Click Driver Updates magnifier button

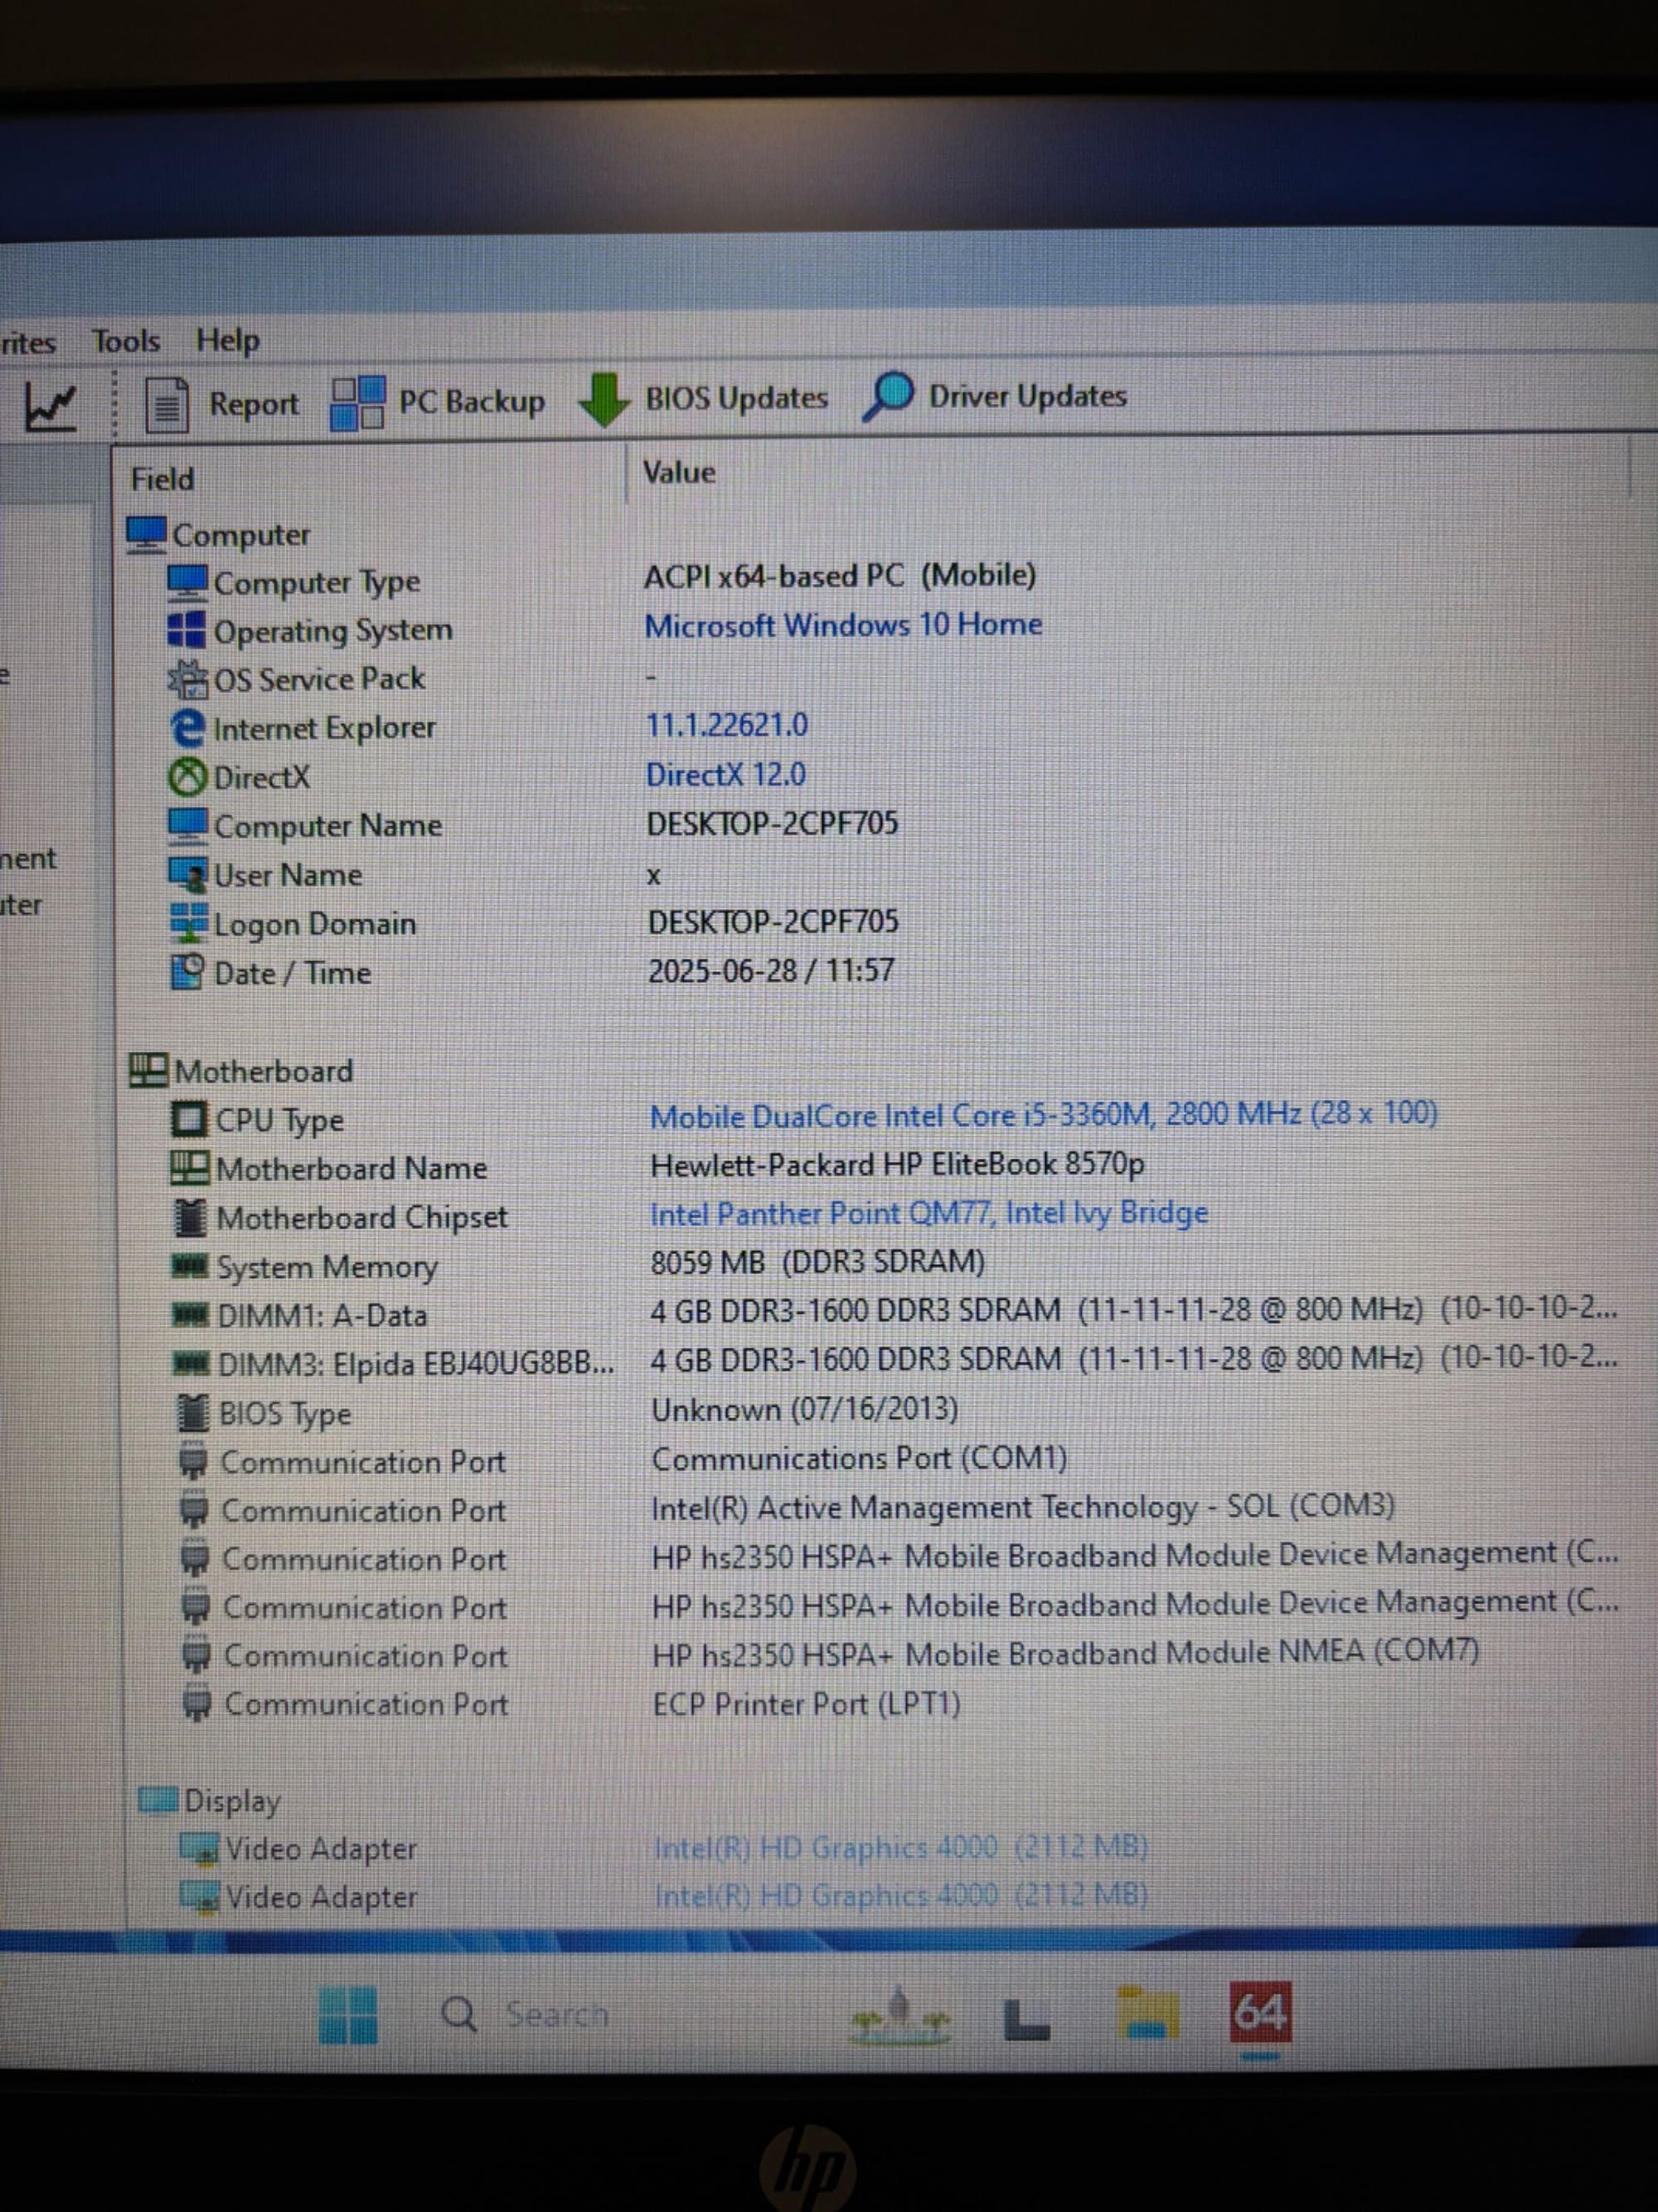995,397
